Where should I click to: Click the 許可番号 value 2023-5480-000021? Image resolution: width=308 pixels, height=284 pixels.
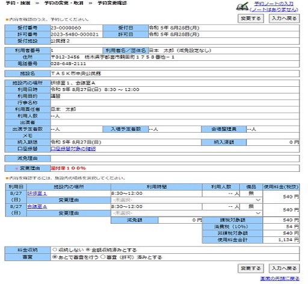click(75, 34)
